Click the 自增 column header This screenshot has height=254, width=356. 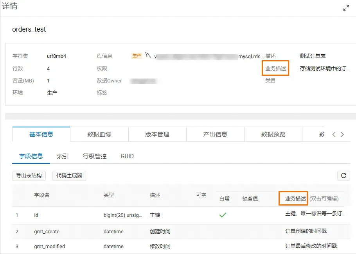[225, 199]
